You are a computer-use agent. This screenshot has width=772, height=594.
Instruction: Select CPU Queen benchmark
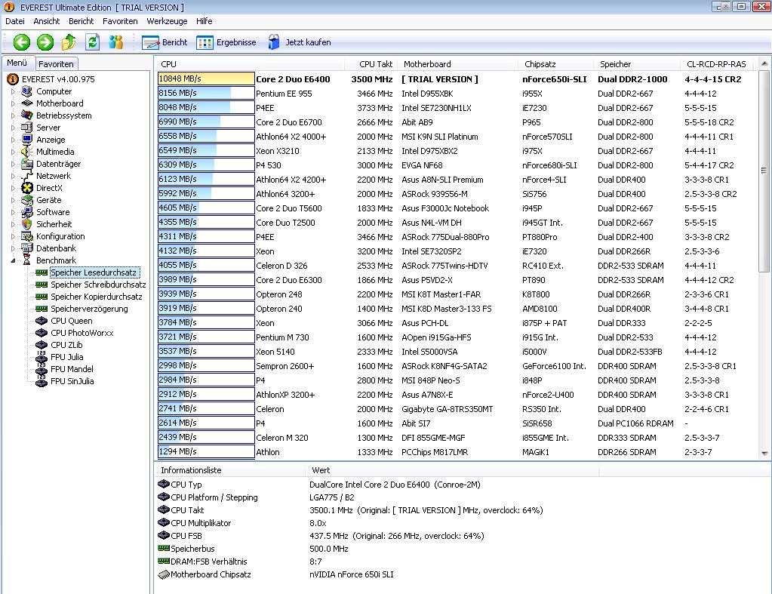pos(72,321)
